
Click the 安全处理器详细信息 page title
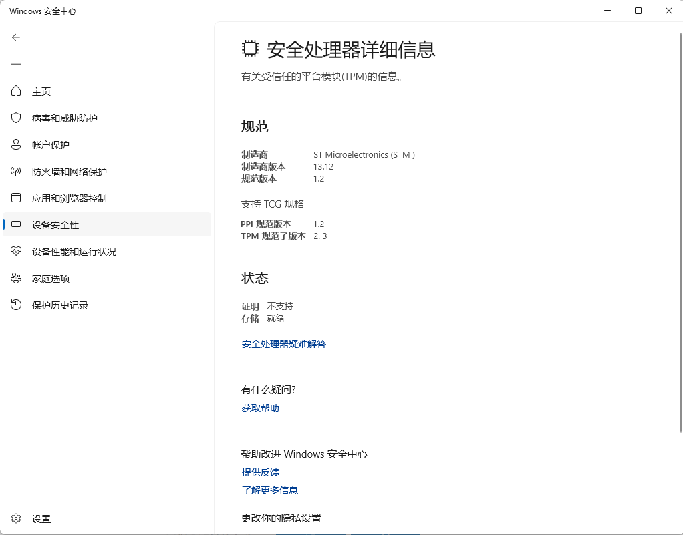click(351, 49)
